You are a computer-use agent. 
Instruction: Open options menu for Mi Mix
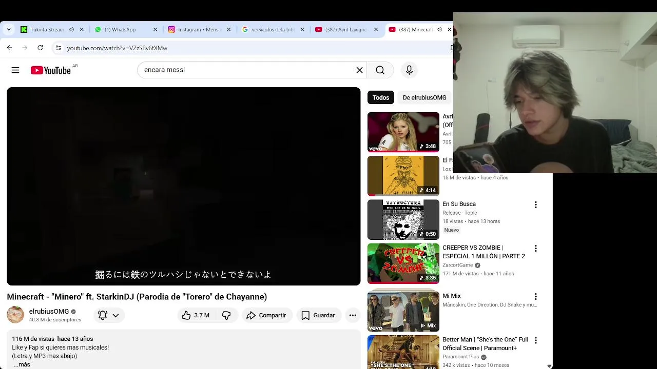click(535, 296)
